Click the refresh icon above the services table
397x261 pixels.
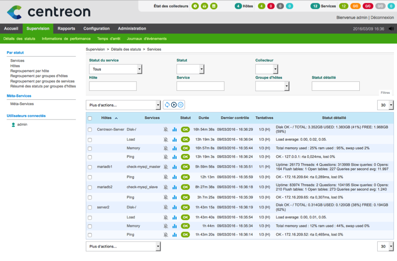tap(167, 105)
